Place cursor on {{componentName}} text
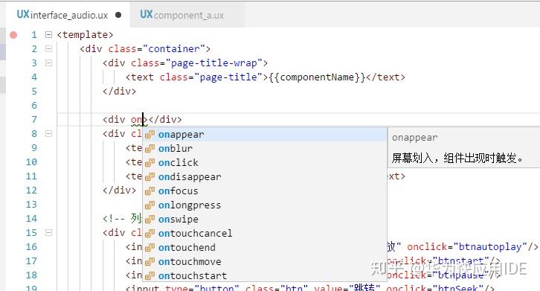This screenshot has height=291, width=540. coord(317,77)
